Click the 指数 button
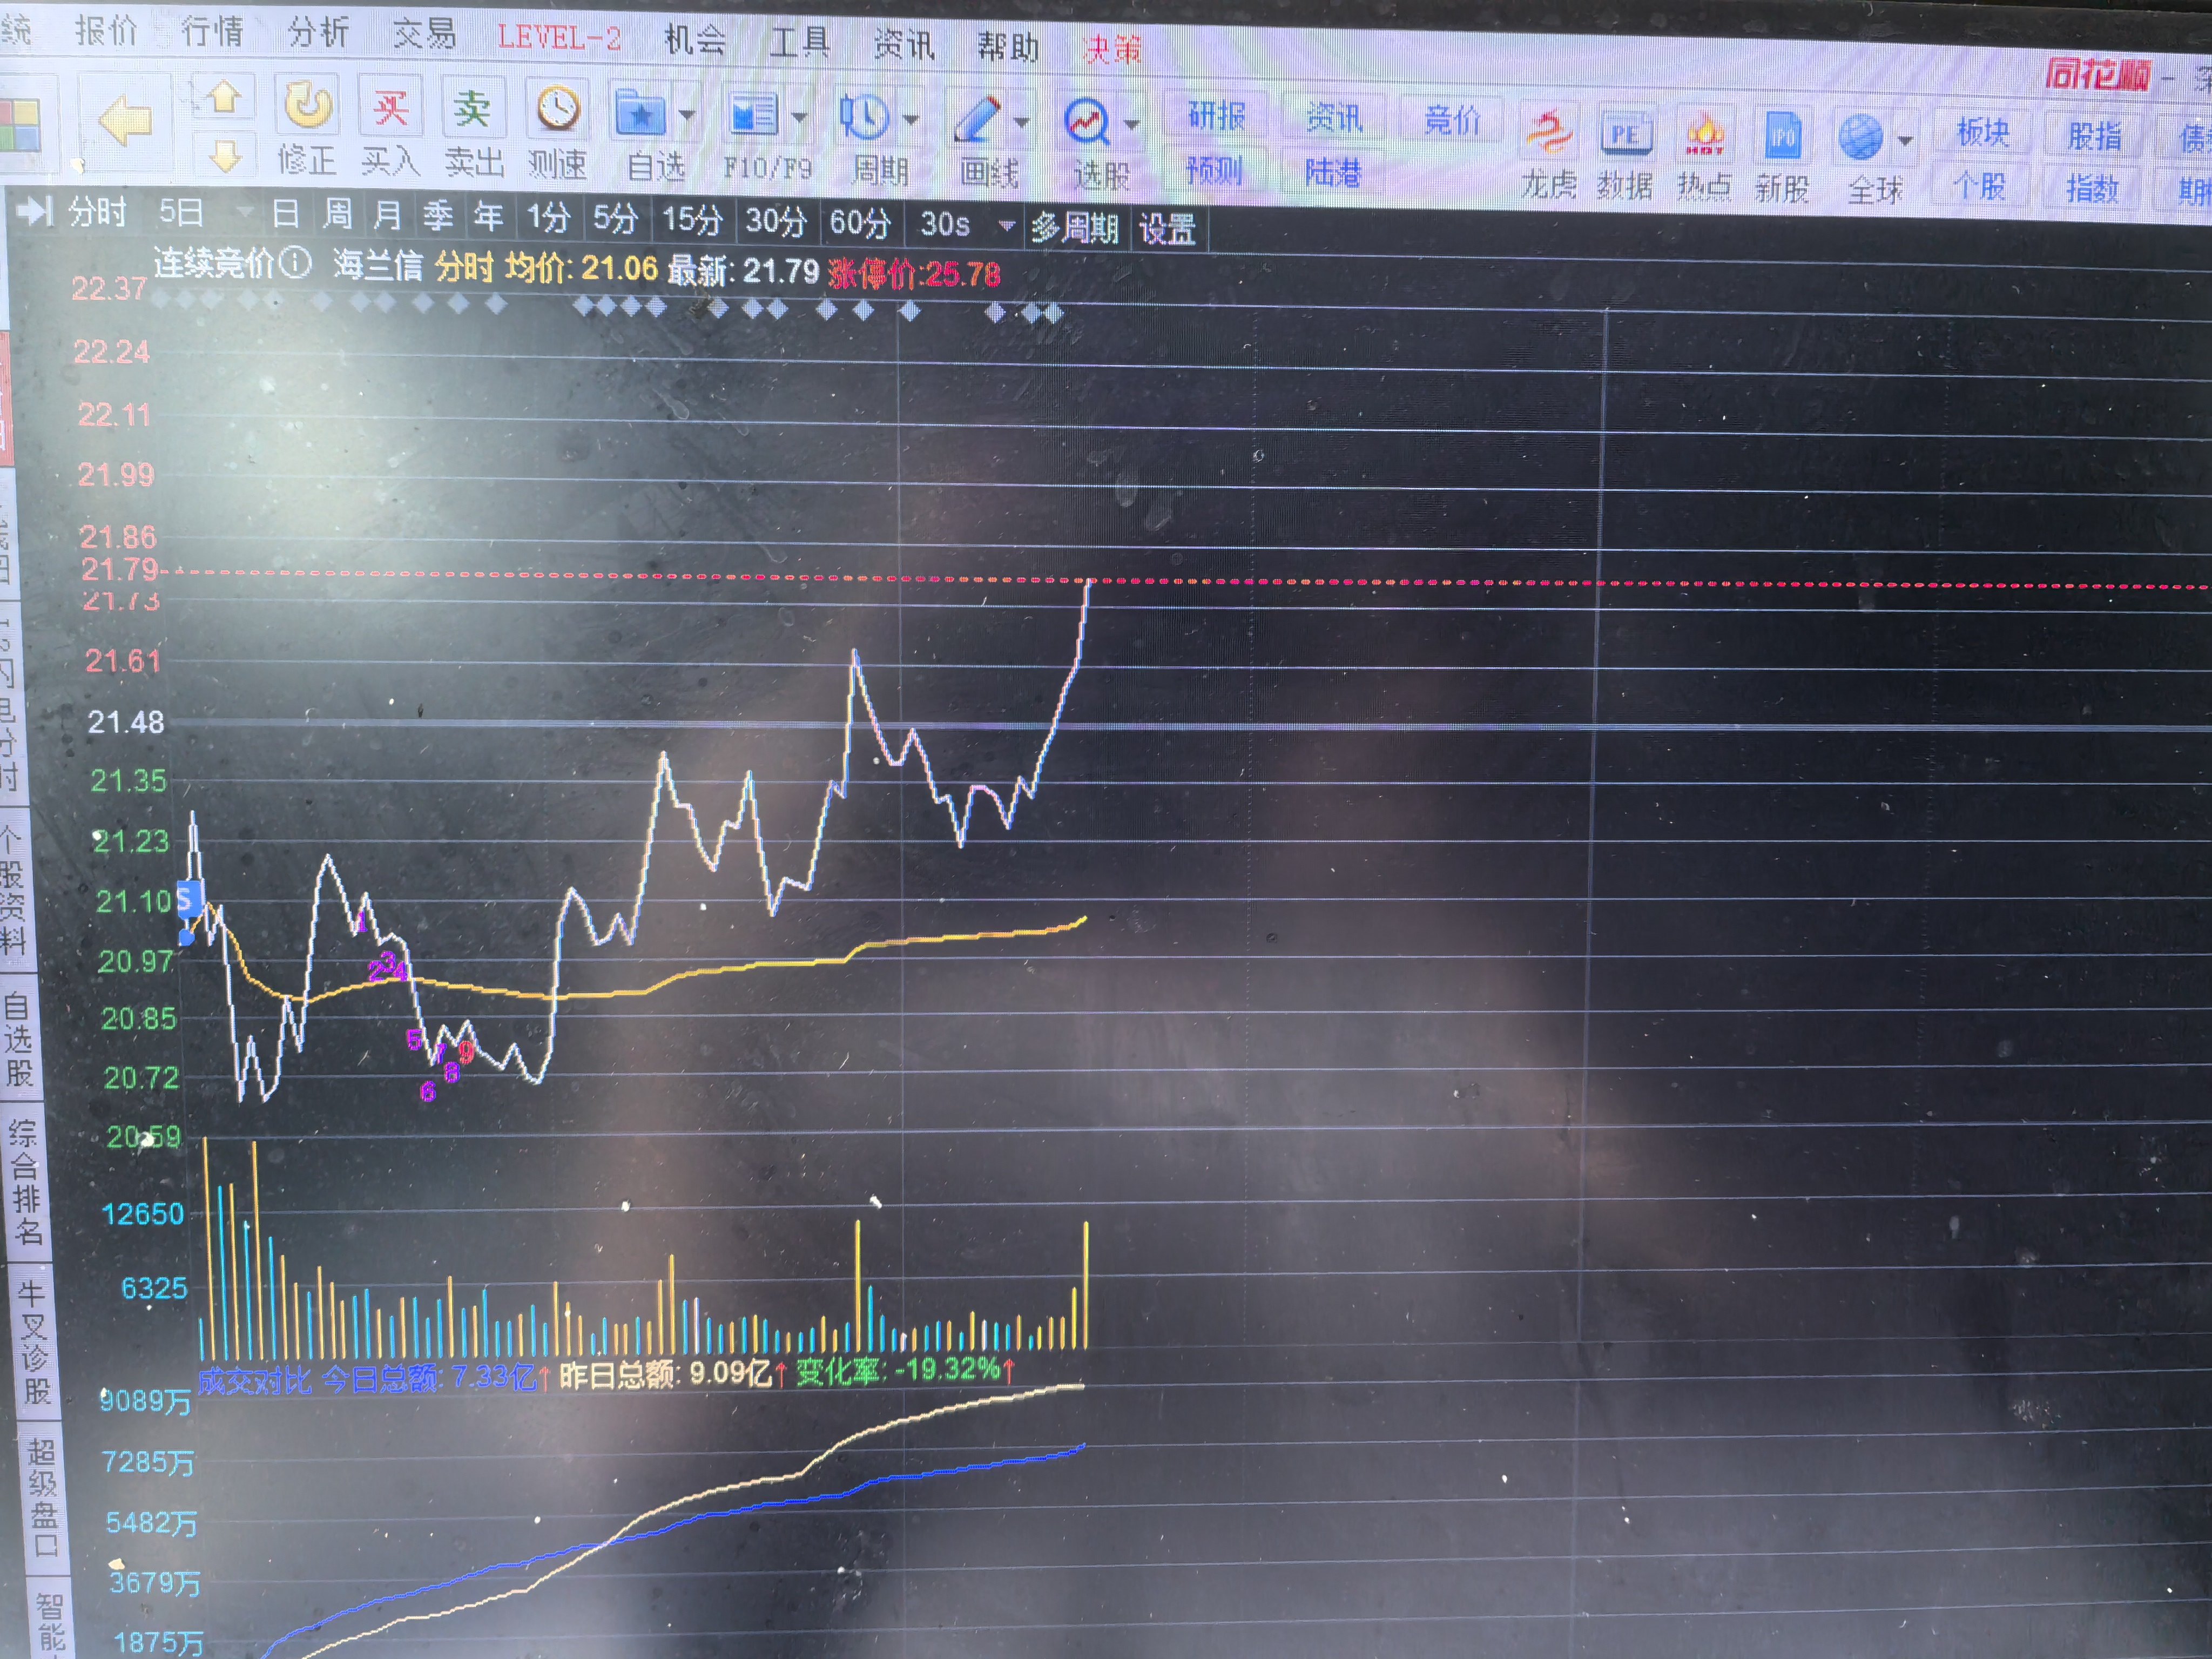Viewport: 2212px width, 1659px height. click(x=2092, y=188)
